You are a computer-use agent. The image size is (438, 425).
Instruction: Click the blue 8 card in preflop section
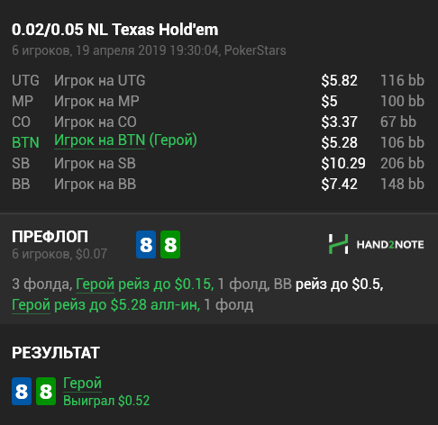coord(146,245)
